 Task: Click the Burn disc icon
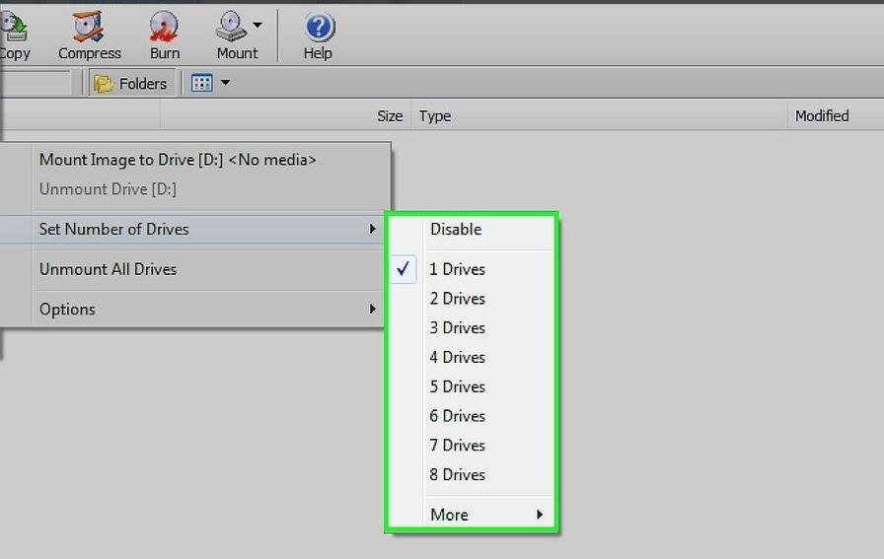164,27
